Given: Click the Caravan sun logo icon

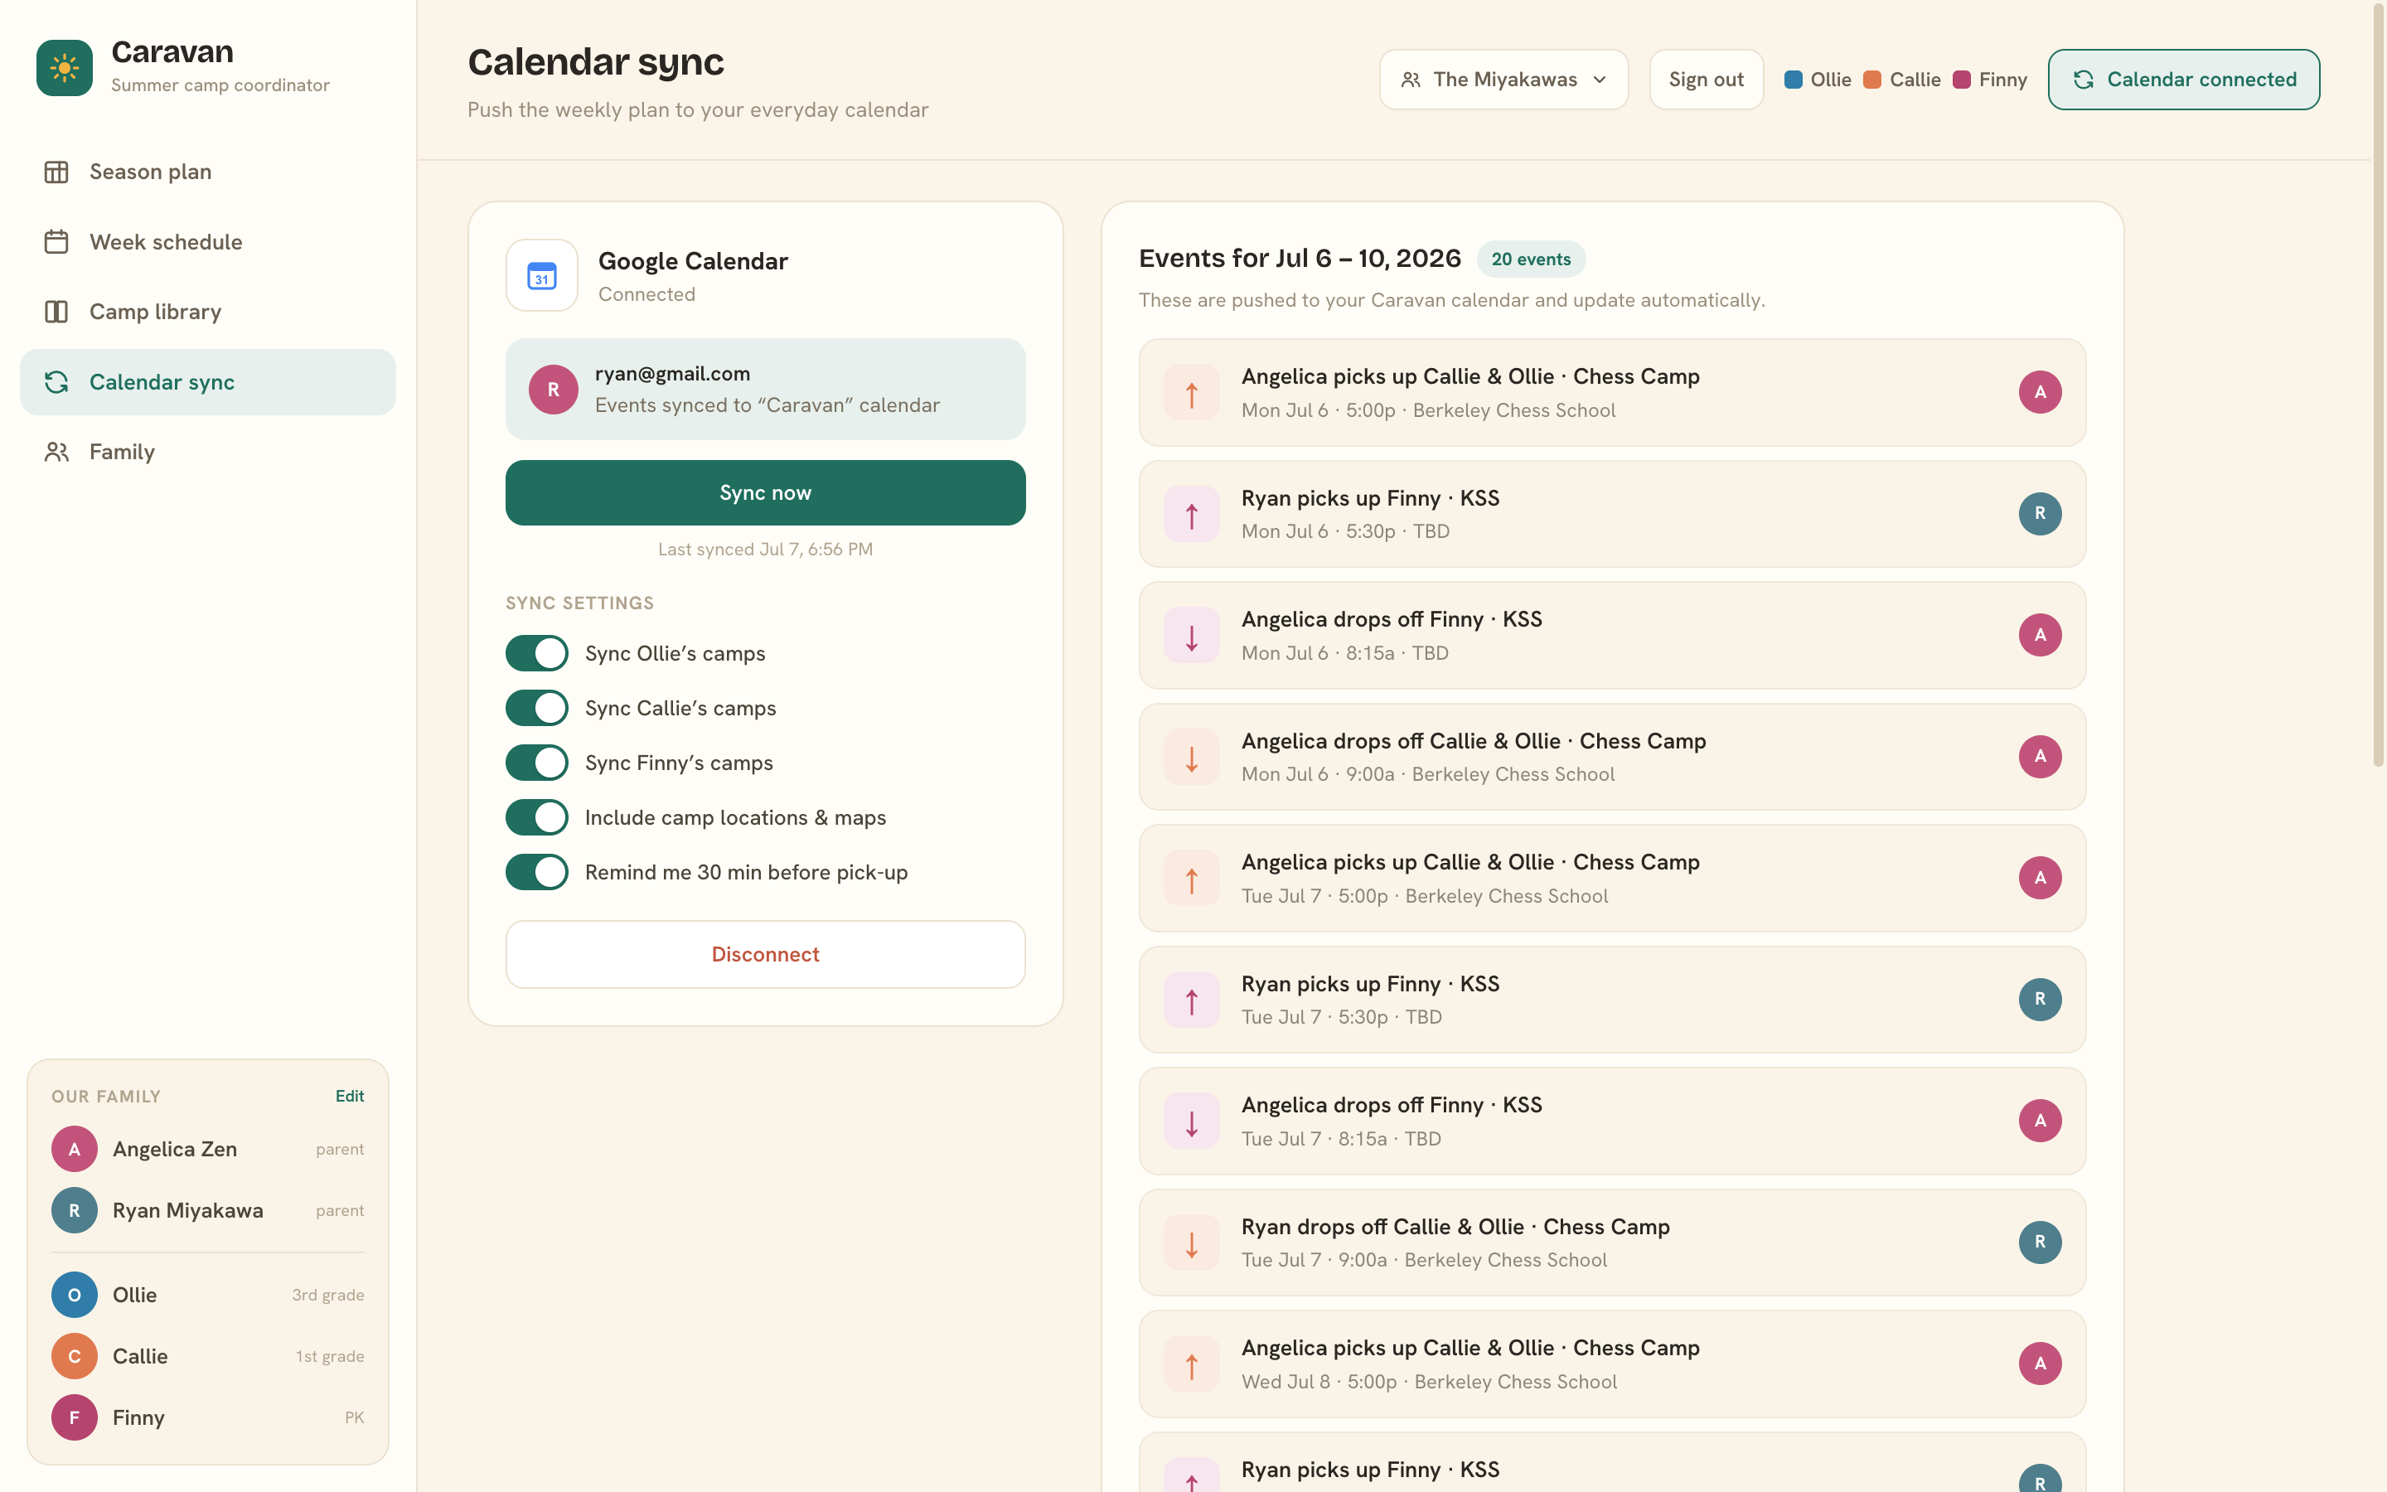Looking at the screenshot, I should pyautogui.click(x=64, y=67).
